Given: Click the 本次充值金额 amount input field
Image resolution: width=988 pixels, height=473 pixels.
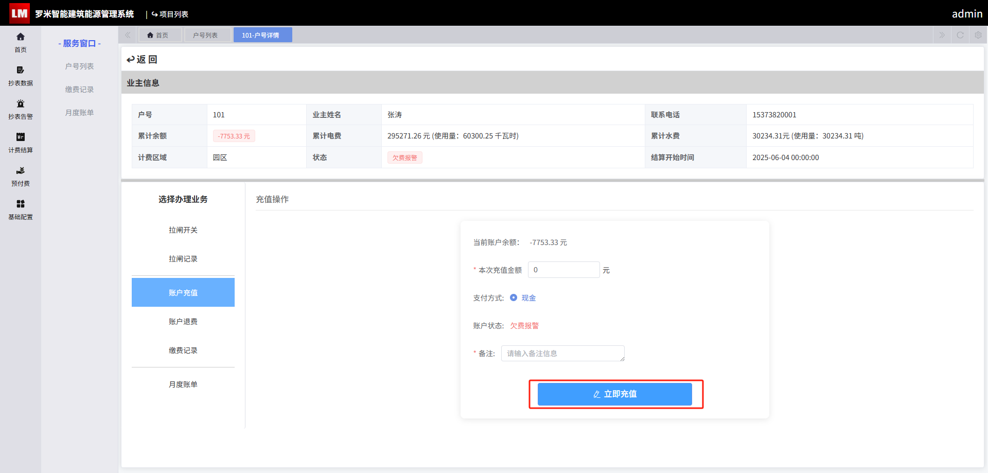Looking at the screenshot, I should [564, 270].
